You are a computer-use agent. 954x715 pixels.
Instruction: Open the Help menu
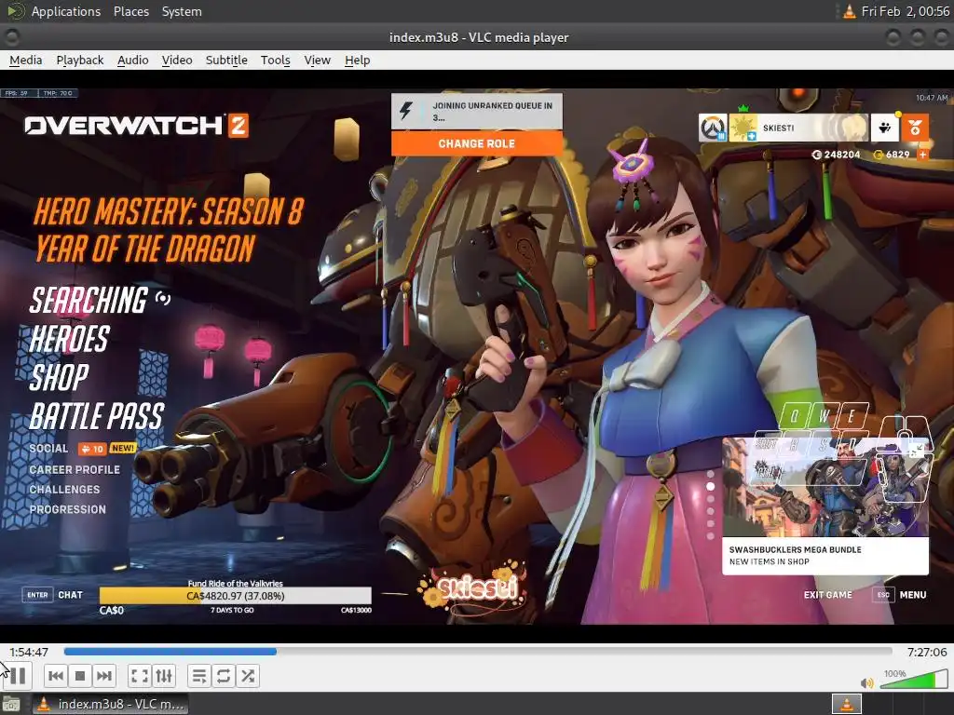[357, 61]
